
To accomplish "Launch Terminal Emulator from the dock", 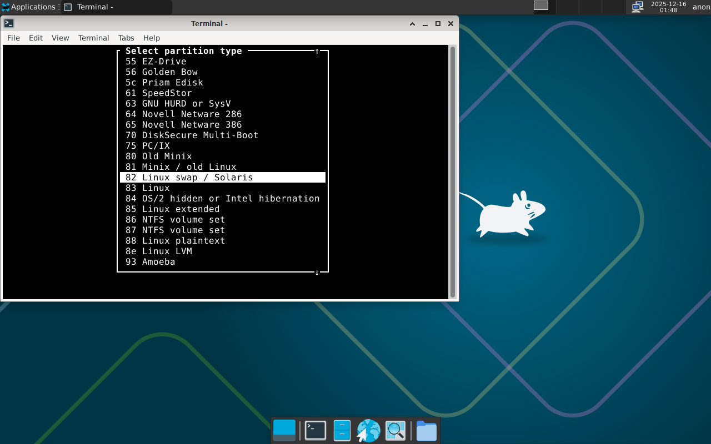I will coord(316,431).
